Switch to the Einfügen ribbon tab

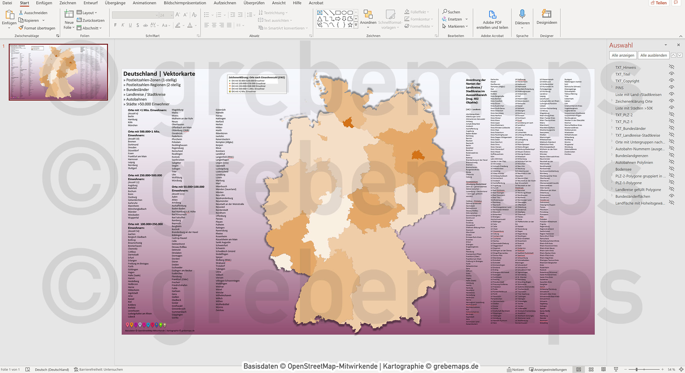44,3
